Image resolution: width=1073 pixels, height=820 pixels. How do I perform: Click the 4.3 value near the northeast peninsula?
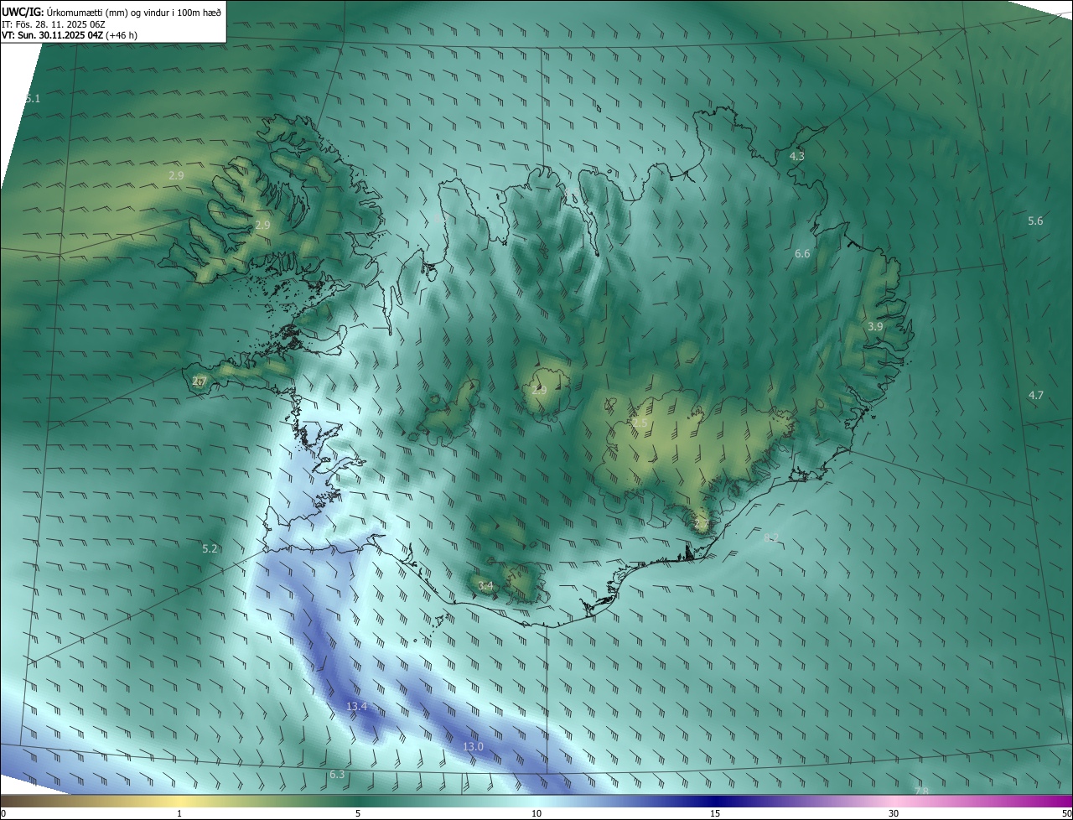point(797,156)
